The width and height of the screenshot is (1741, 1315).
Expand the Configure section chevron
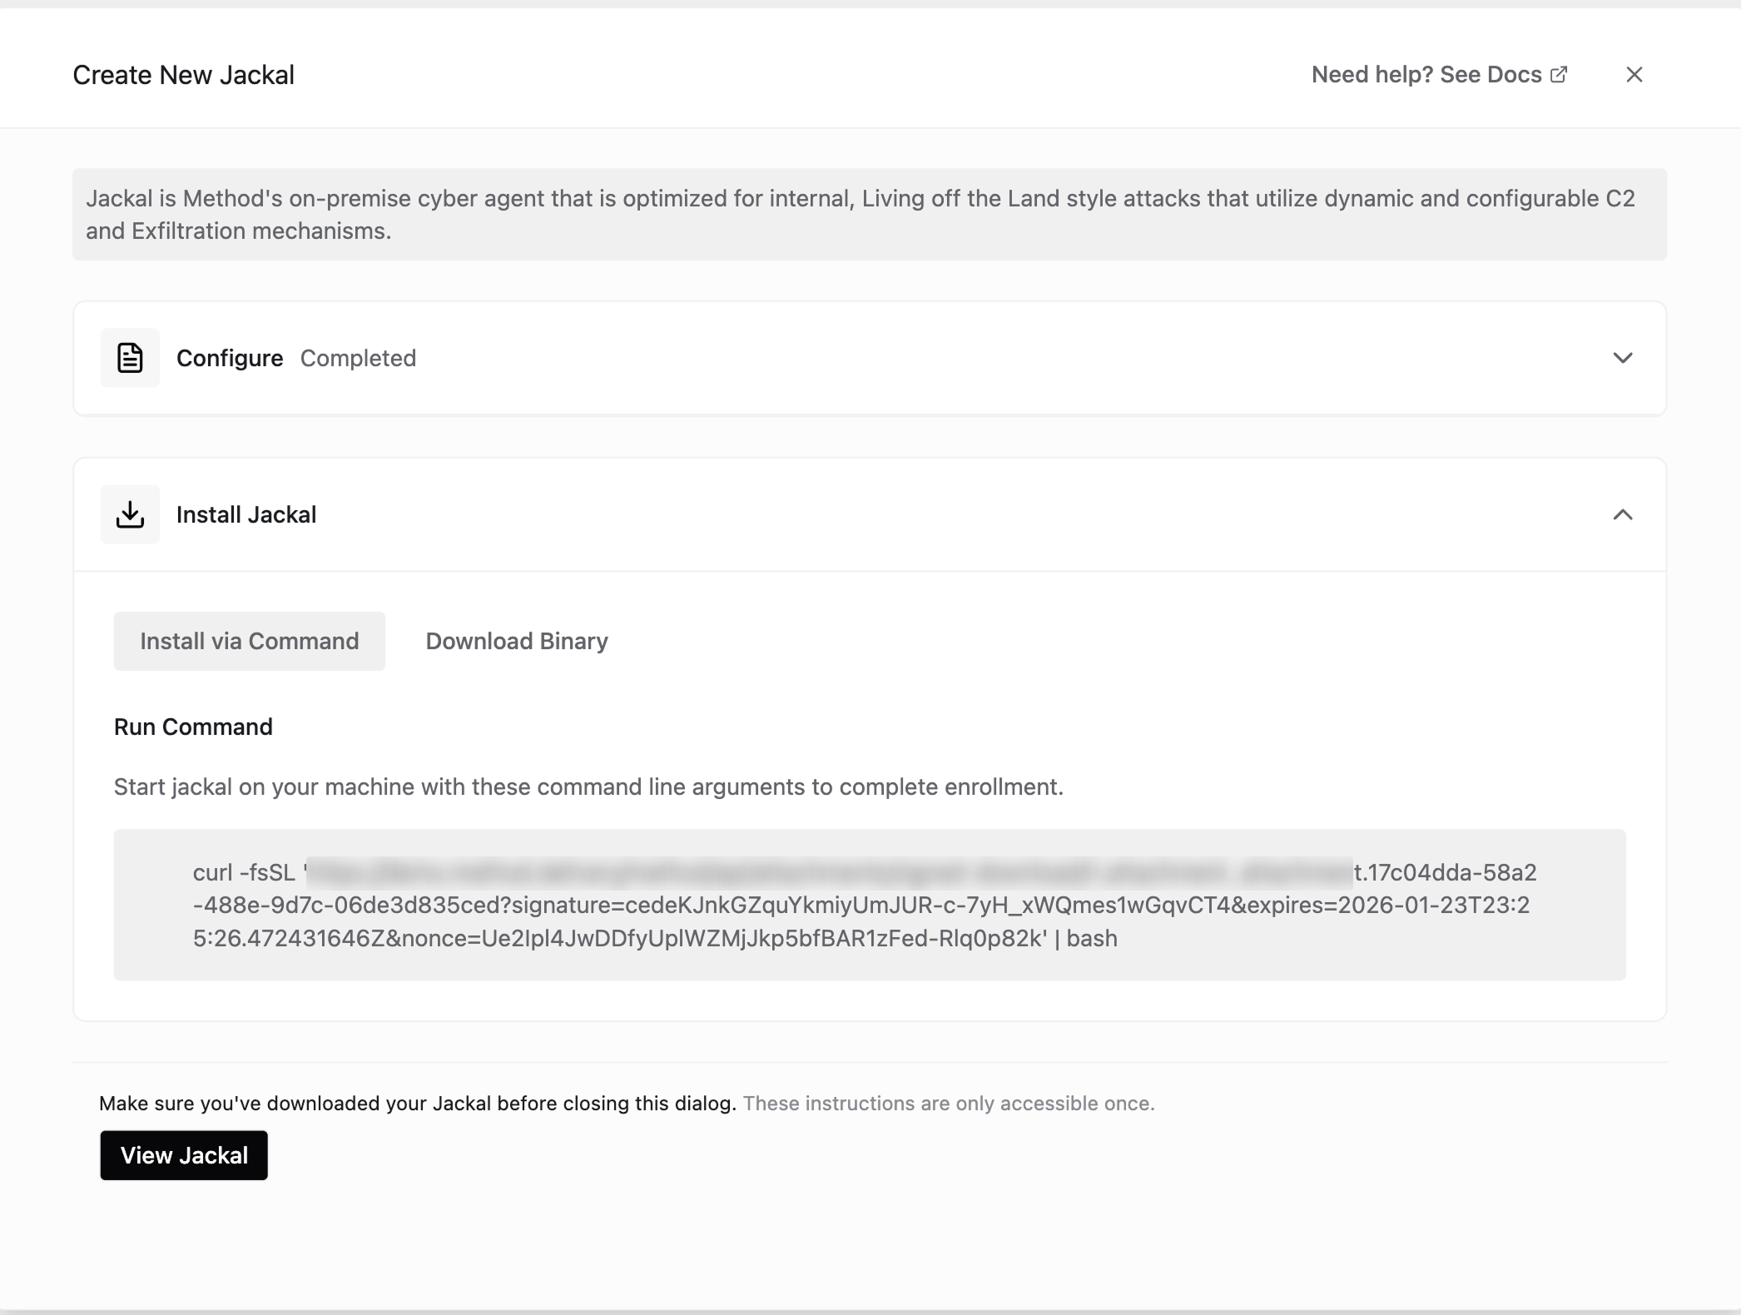1622,358
